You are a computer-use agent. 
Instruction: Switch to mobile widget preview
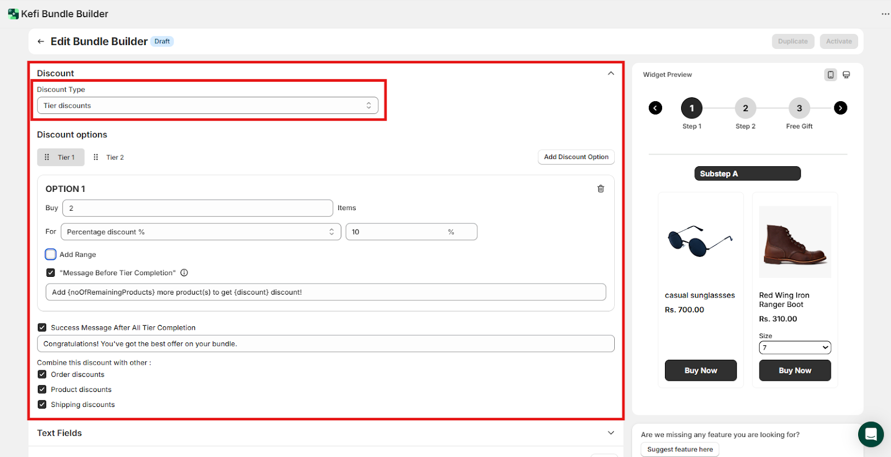[x=830, y=74]
